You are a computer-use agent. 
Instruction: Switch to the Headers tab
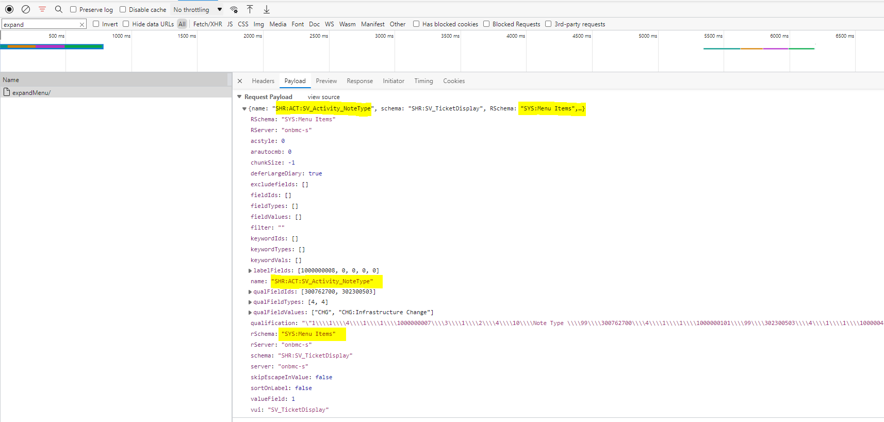263,81
